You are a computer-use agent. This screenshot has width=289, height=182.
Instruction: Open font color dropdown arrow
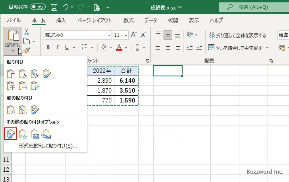coord(126,47)
